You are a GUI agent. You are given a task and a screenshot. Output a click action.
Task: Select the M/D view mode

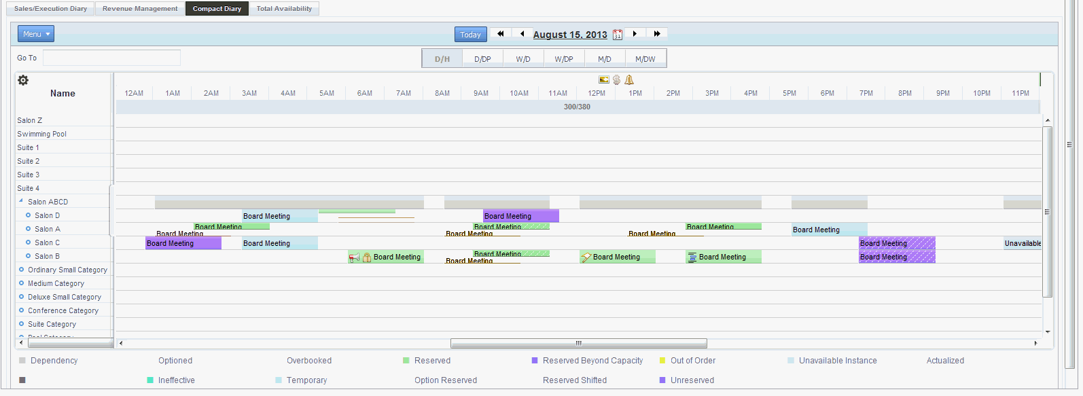605,59
